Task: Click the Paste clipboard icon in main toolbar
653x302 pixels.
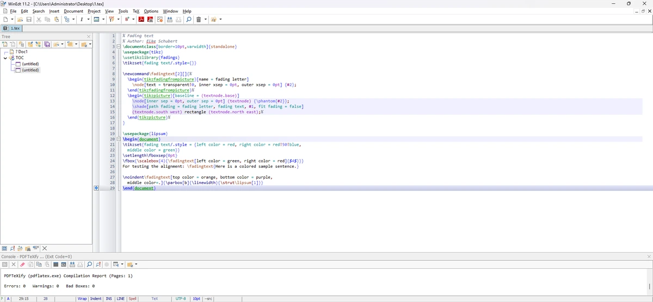Action: click(57, 20)
